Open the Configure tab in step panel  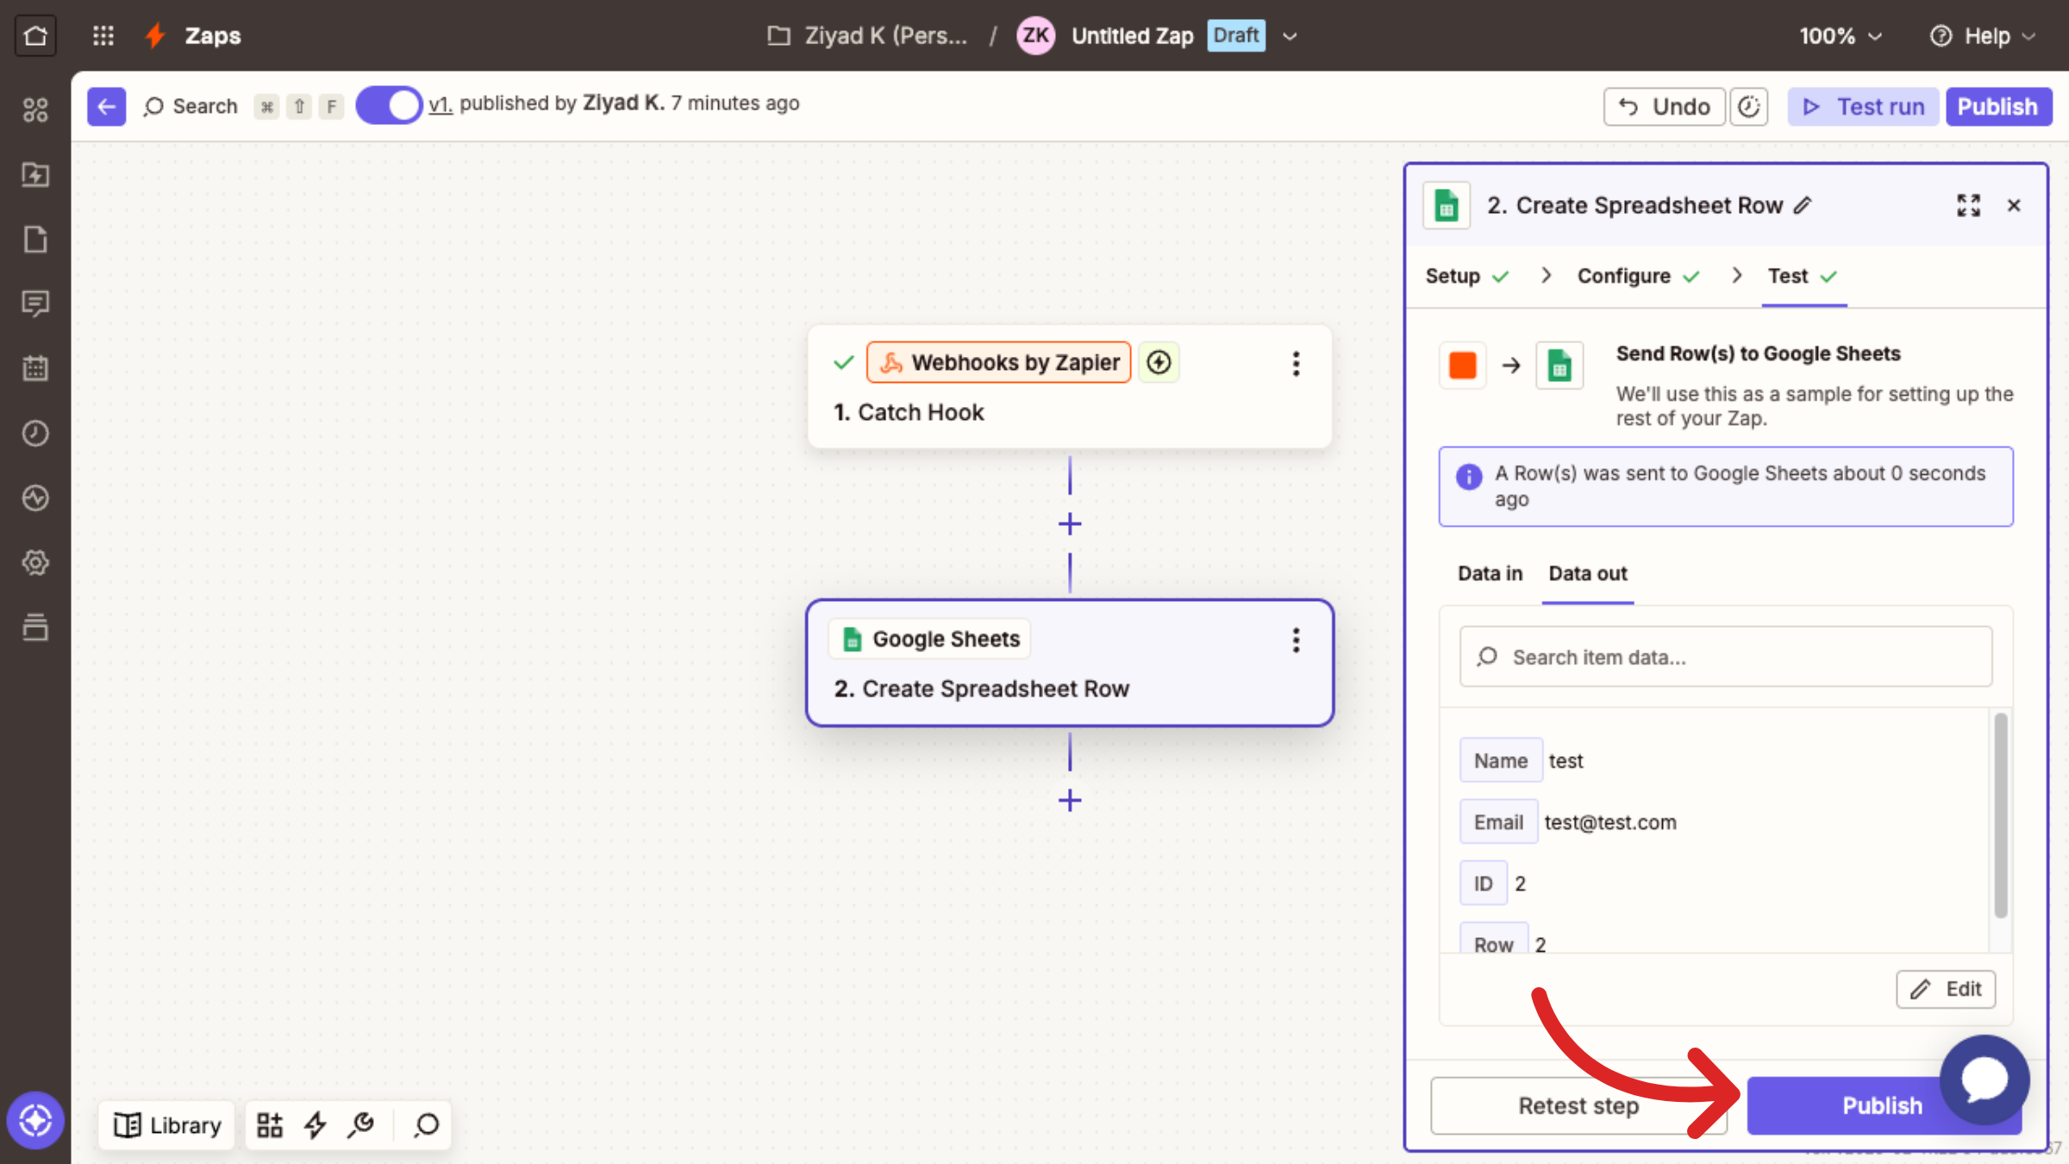click(1624, 276)
